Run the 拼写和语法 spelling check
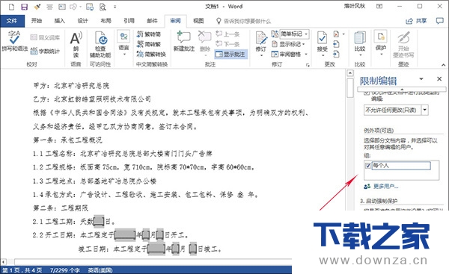The image size is (449, 274). 14,41
